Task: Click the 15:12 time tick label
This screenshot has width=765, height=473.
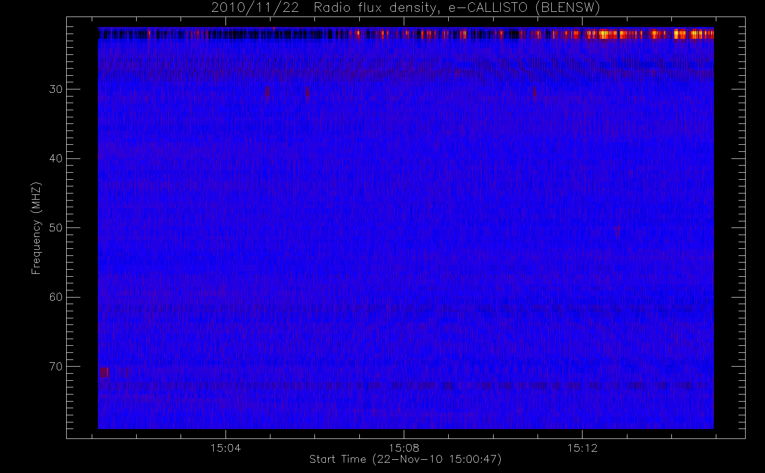Action: [582, 447]
